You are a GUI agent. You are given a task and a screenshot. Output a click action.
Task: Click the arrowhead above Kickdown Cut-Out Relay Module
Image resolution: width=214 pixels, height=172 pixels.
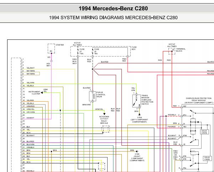click(x=104, y=114)
